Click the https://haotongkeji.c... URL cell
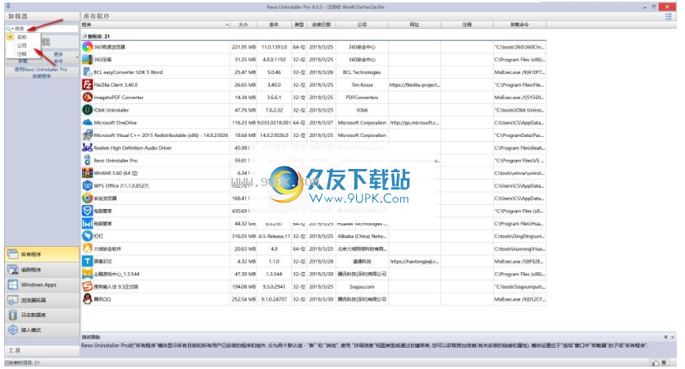The image size is (685, 369). pos(414,262)
